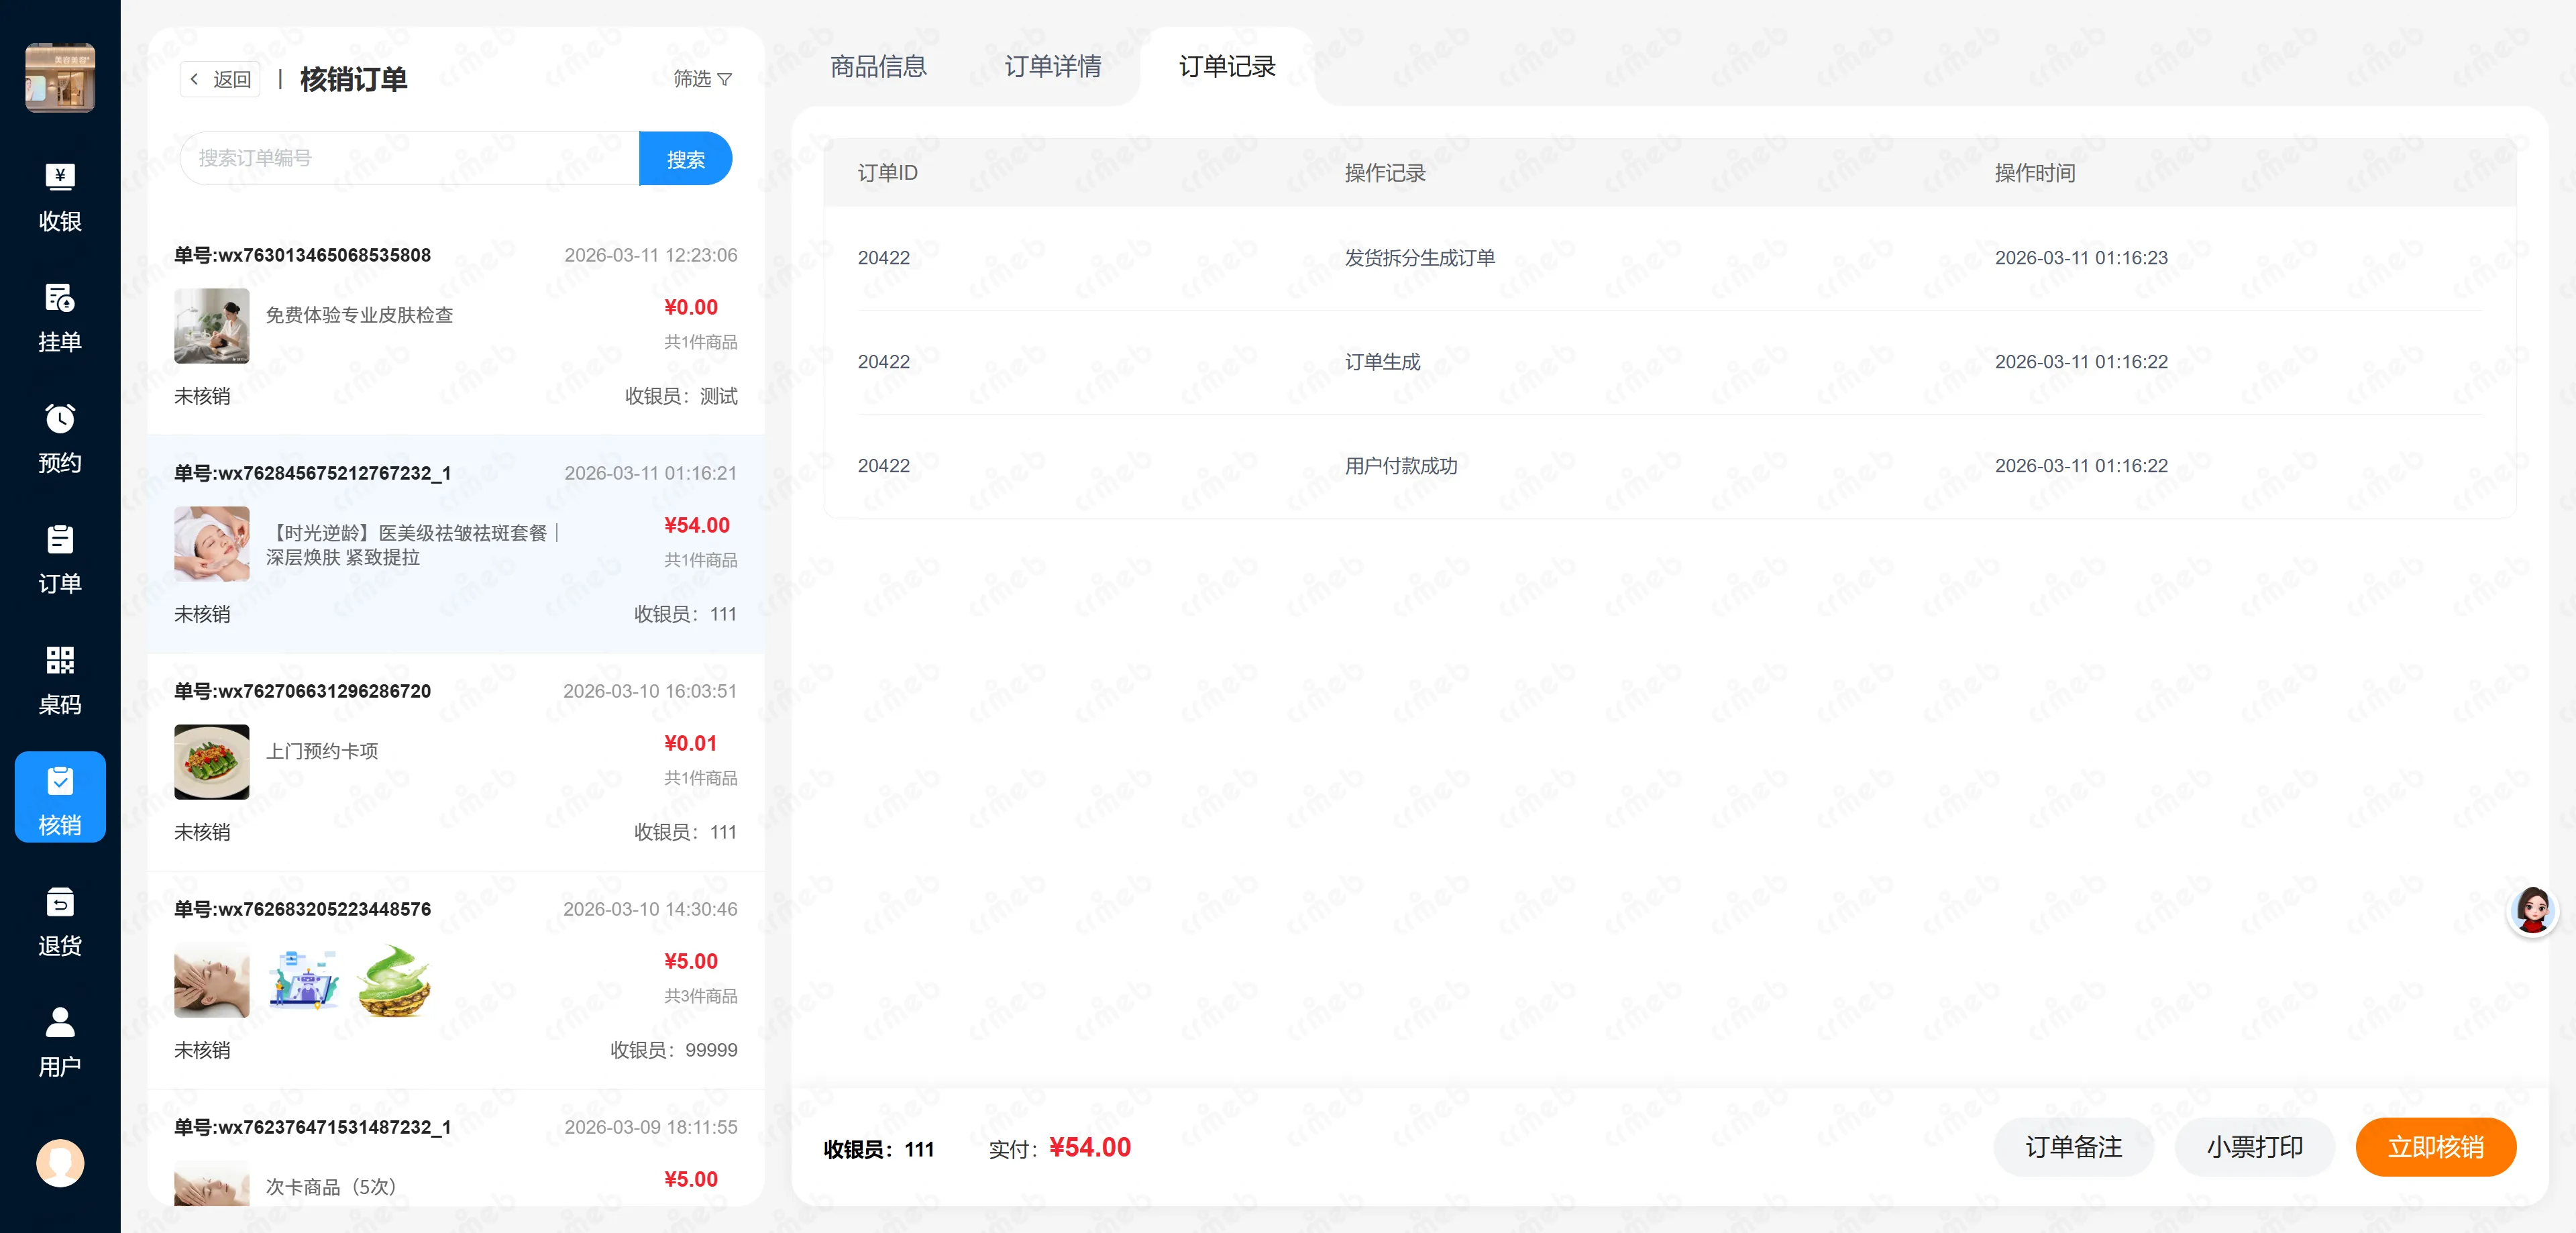
Task: Click the 核销订单 page title
Action: pos(353,79)
